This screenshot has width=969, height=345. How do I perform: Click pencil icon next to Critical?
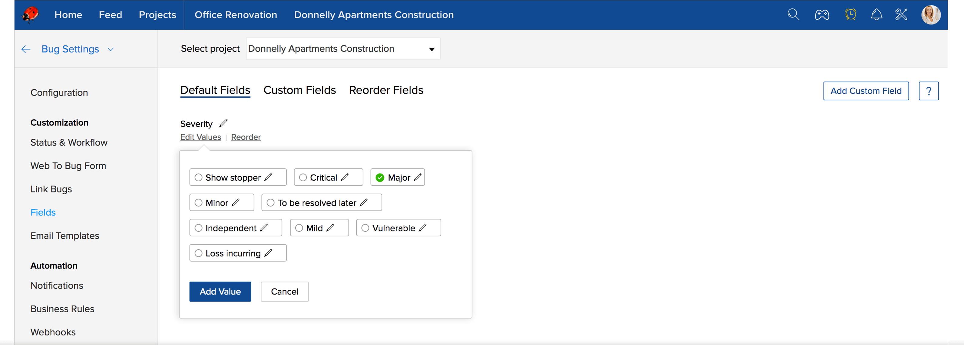point(345,177)
